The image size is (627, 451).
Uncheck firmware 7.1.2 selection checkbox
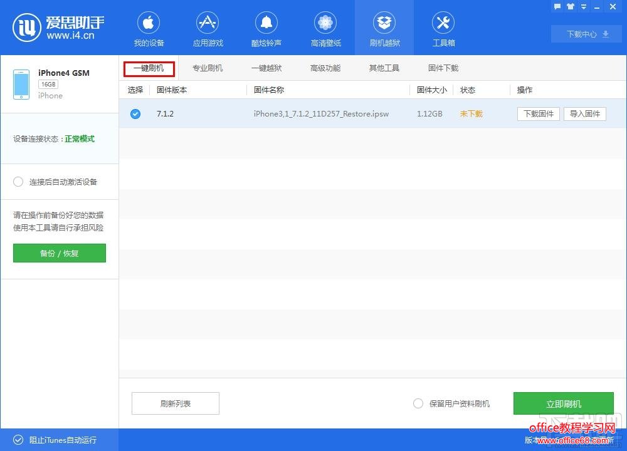pos(135,114)
